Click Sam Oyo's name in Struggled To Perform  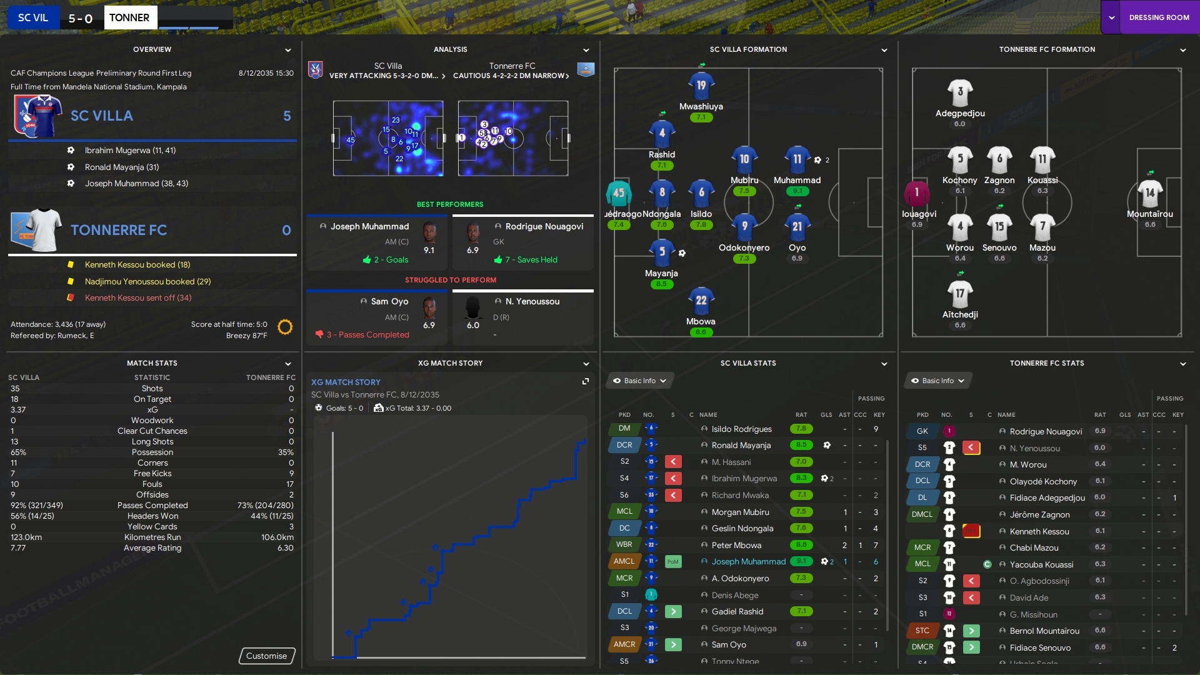[389, 302]
